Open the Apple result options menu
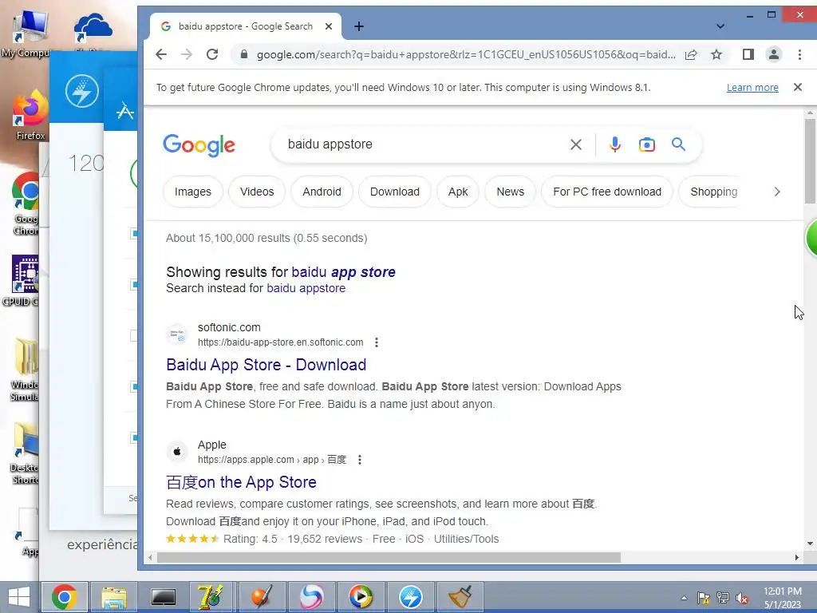The height and width of the screenshot is (613, 817). point(360,460)
